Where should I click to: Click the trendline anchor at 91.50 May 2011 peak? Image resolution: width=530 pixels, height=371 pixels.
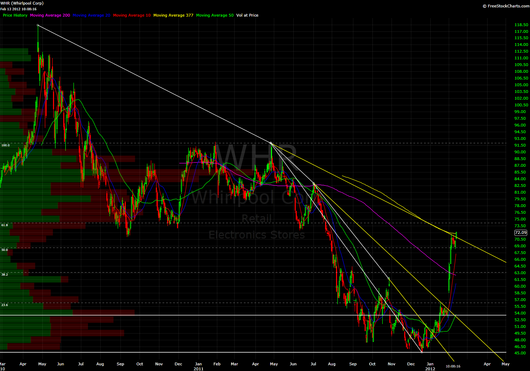tap(271, 143)
